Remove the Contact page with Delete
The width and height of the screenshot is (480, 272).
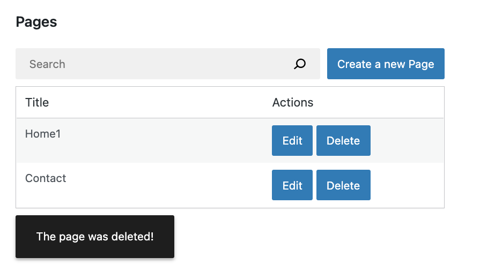point(343,185)
